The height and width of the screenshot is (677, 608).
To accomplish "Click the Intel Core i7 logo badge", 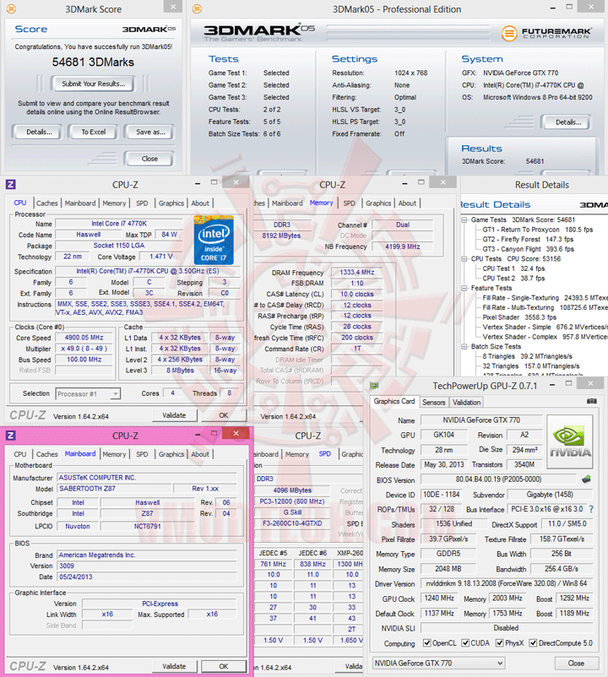I will pyautogui.click(x=214, y=240).
